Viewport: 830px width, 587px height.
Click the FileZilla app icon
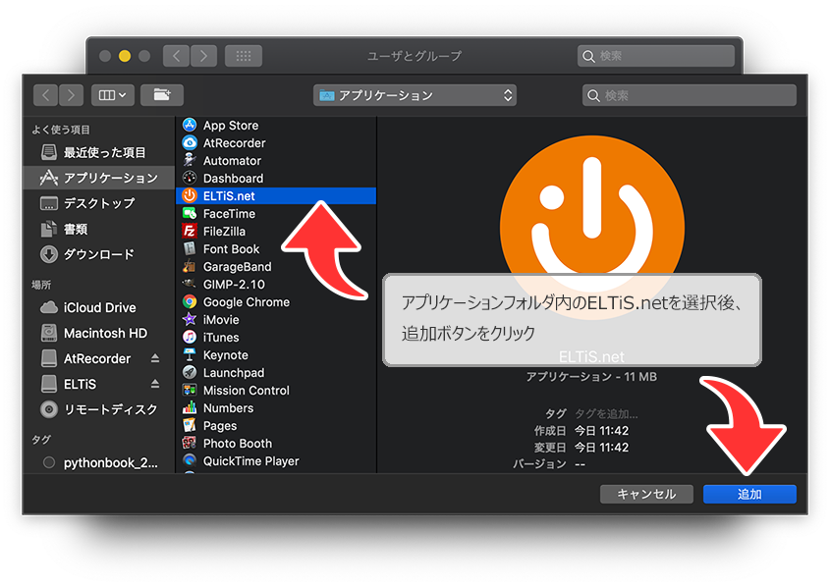pos(190,231)
